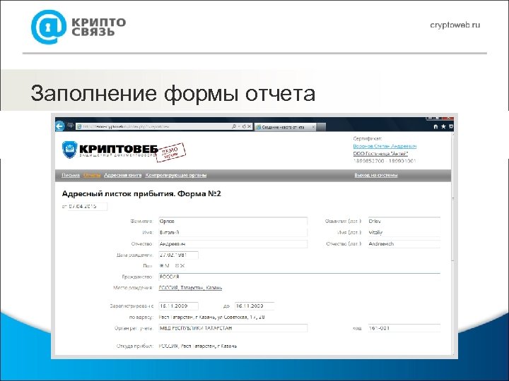Click address text Респ Татарстан, г Казань, ул Советская
Viewport: 509px width, 381px height.
211,317
